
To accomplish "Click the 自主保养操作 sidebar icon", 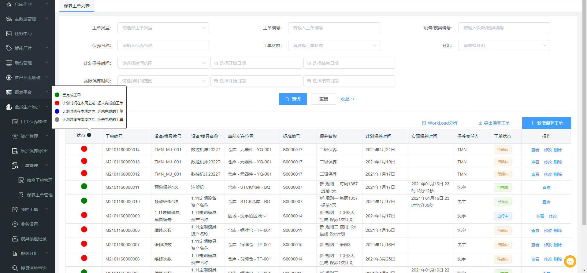I will pos(15,122).
